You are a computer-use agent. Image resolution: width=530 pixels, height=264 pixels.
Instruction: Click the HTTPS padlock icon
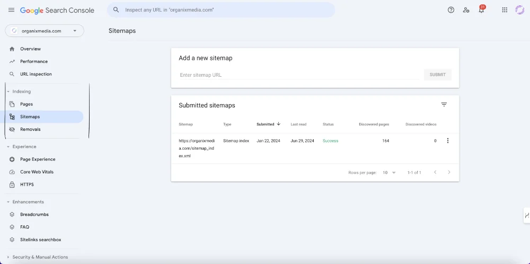[x=12, y=185]
